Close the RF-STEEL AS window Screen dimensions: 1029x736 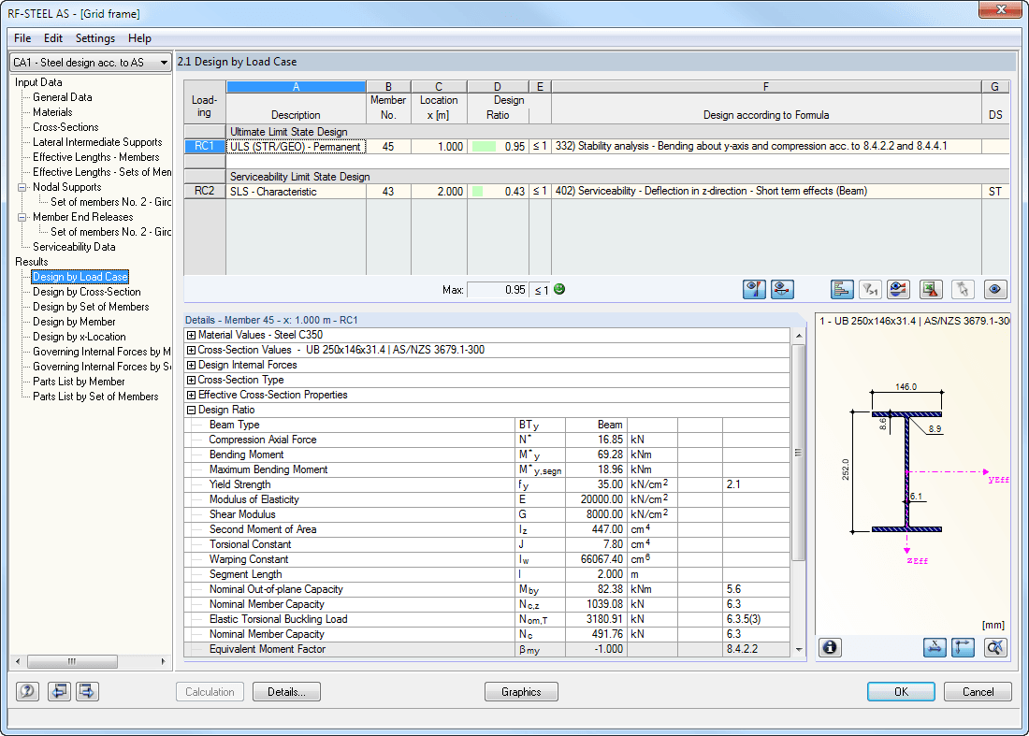[x=1001, y=10]
